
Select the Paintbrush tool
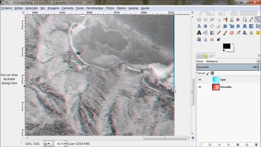click(225, 33)
